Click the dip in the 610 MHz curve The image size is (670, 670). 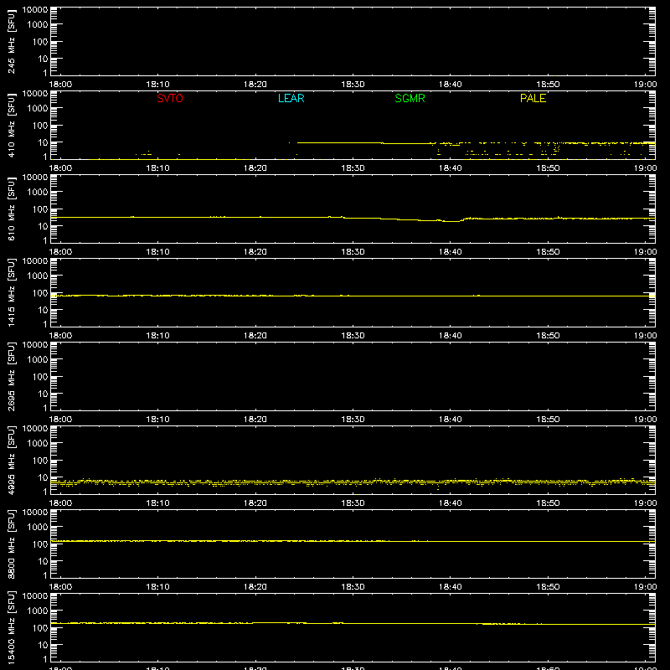click(x=451, y=221)
